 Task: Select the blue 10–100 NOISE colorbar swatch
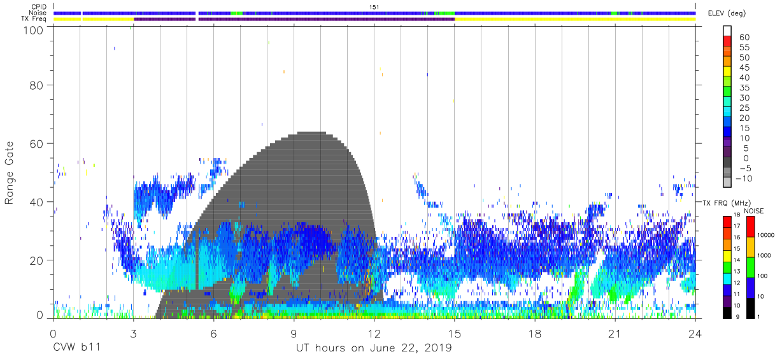pos(751,287)
